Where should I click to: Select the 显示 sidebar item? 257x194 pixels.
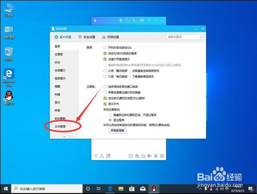tap(64, 103)
